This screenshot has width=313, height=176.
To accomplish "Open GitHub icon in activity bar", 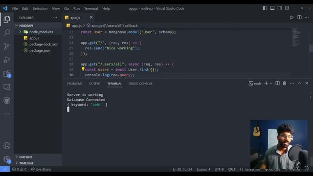I will coord(7,100).
